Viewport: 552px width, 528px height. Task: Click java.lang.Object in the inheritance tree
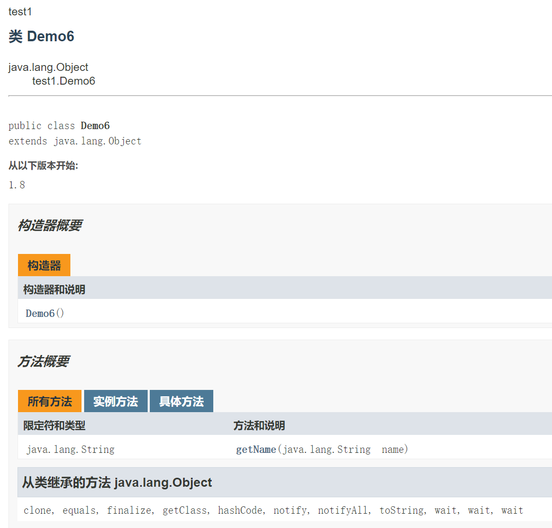[x=48, y=67]
